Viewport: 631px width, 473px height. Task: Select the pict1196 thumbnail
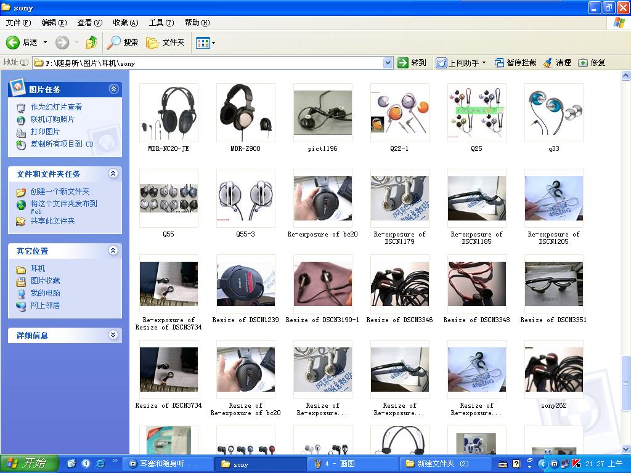point(323,113)
